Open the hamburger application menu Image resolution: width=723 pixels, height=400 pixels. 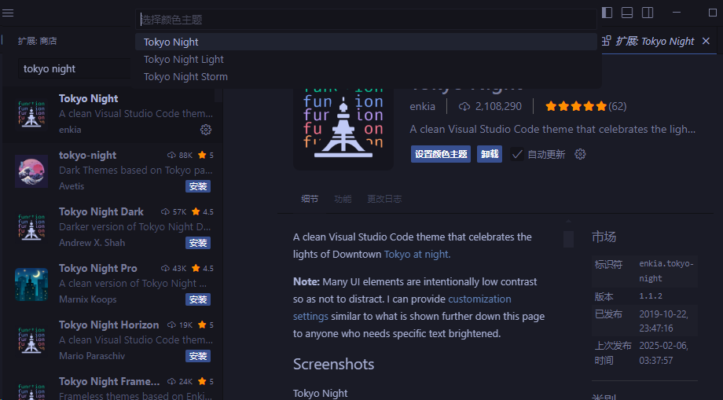pyautogui.click(x=8, y=13)
